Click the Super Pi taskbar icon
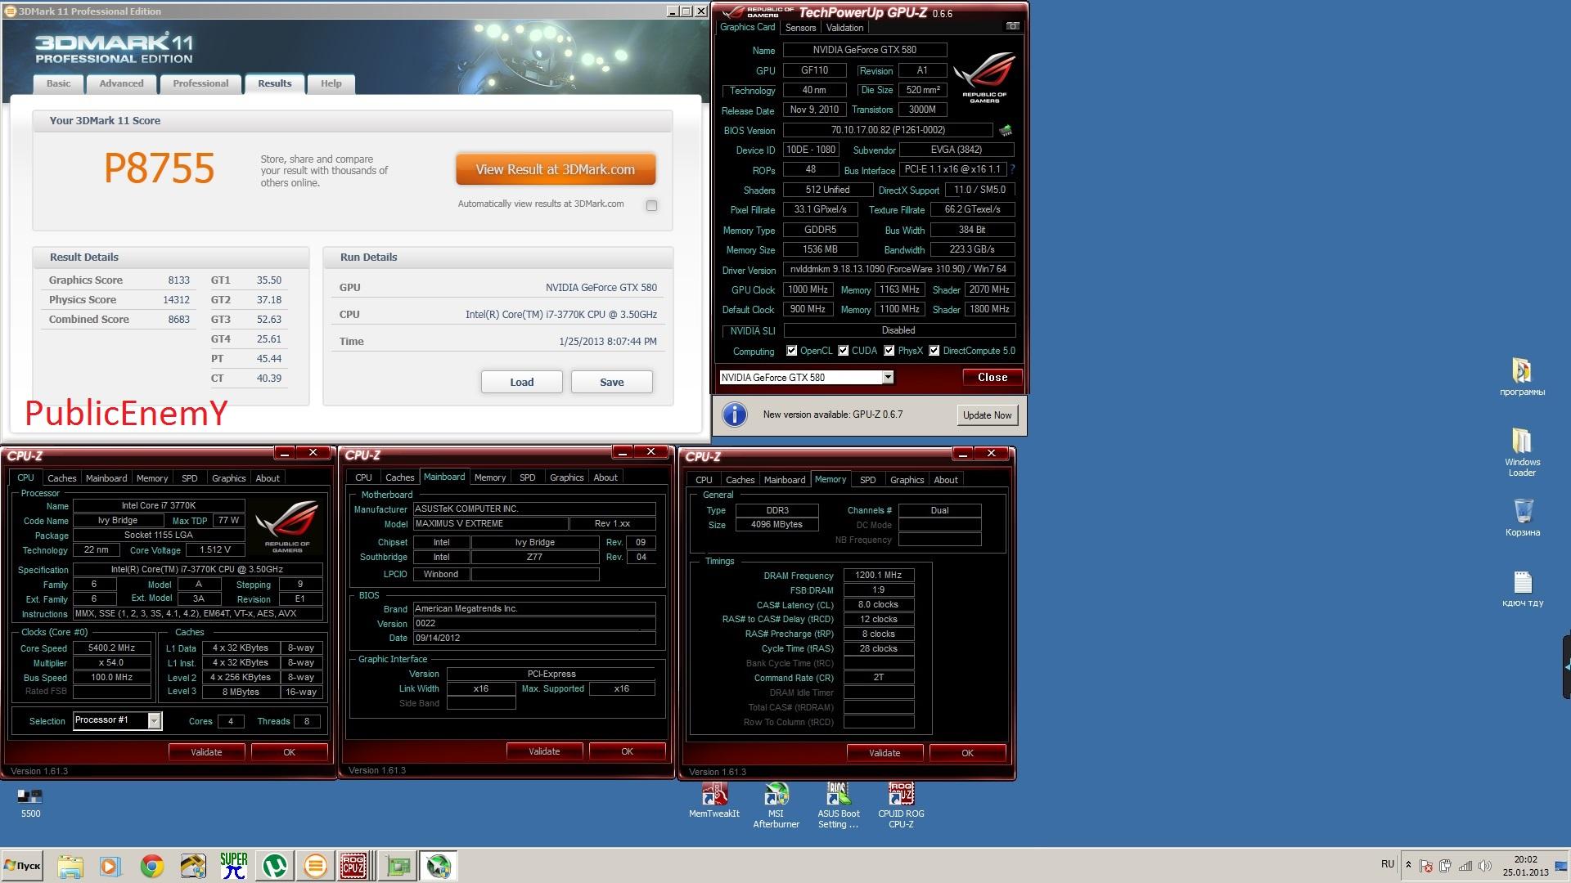Screen dimensions: 1571x883 tap(233, 866)
